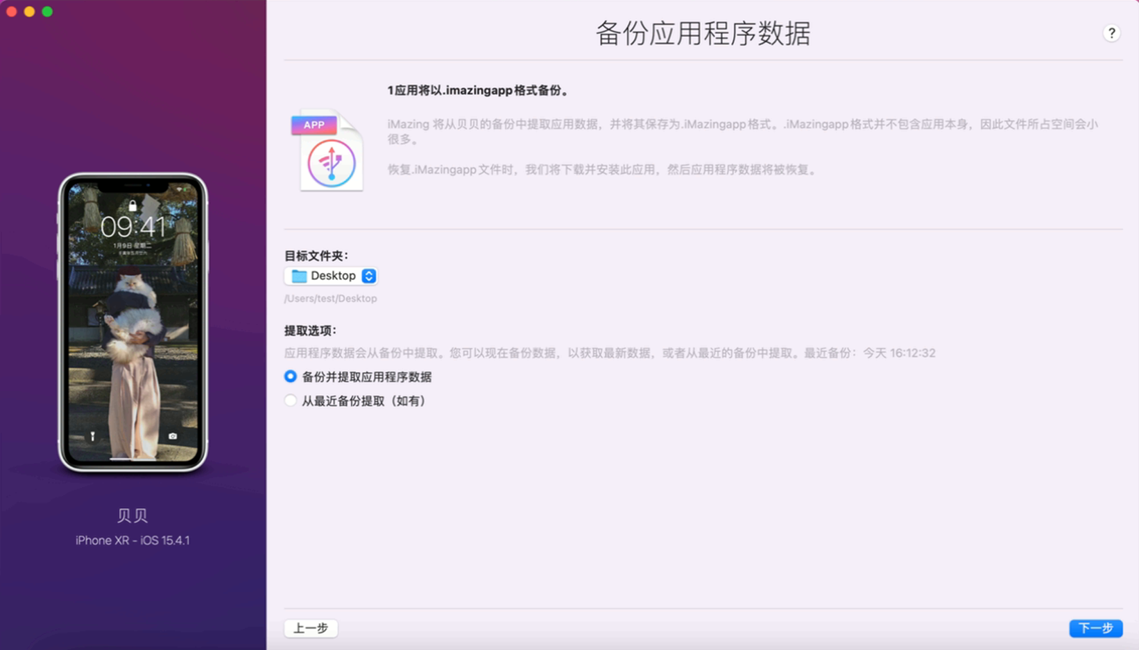Click iPhone XR - iOS 15.4.1 label
1139x650 pixels.
point(132,540)
